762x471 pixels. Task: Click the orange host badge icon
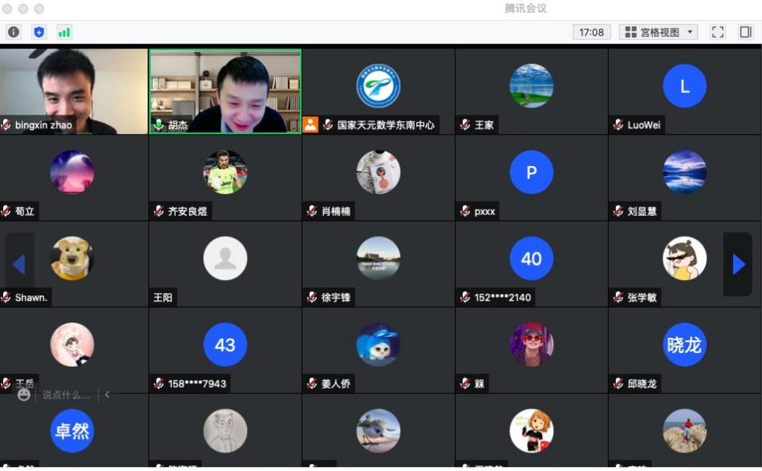[x=310, y=125]
